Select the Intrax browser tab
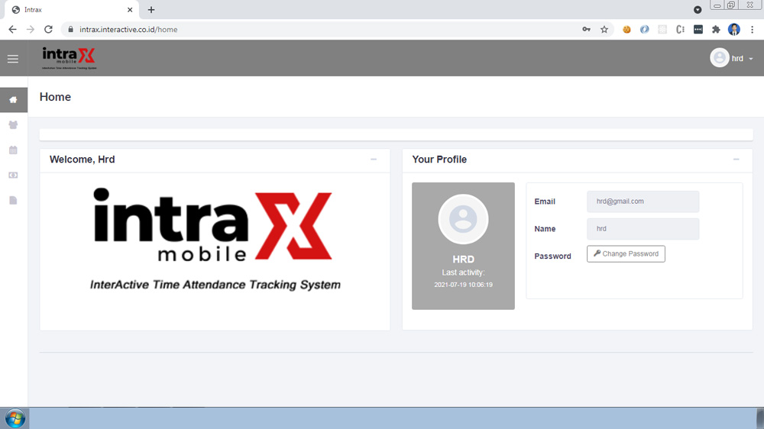764x429 pixels. coord(69,10)
